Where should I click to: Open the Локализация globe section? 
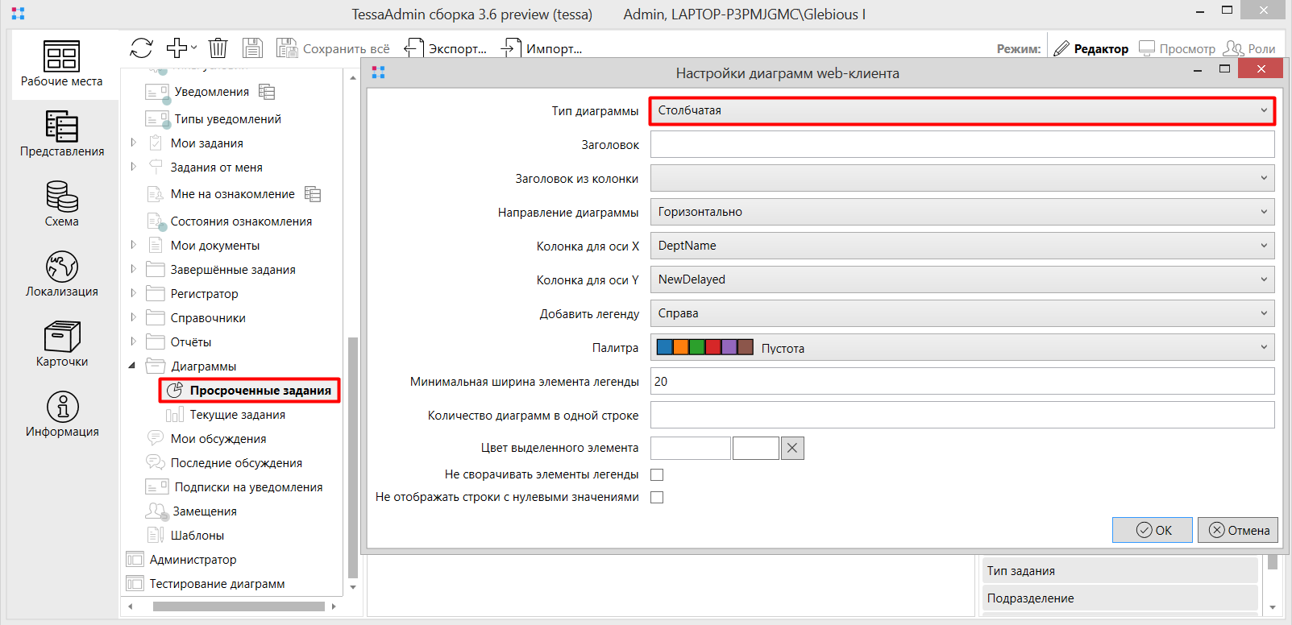point(62,274)
